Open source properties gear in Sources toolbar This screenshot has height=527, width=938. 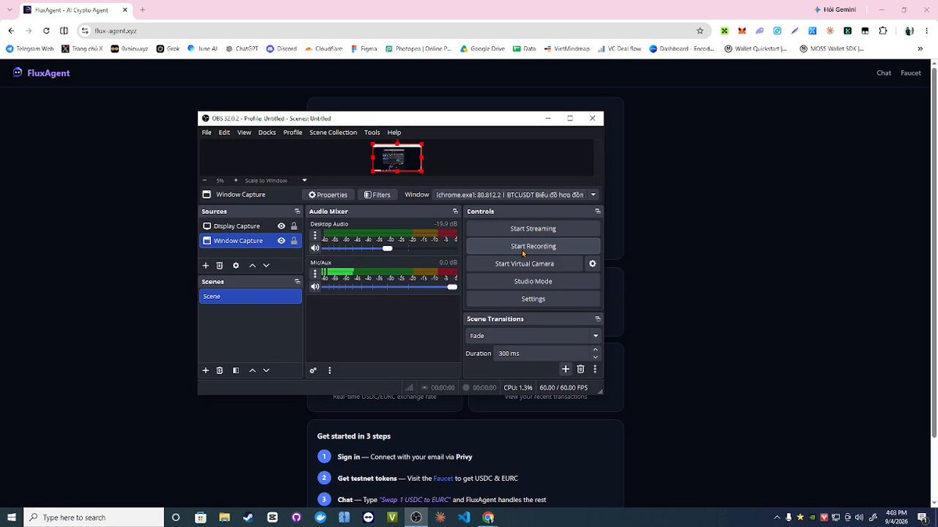pos(236,265)
